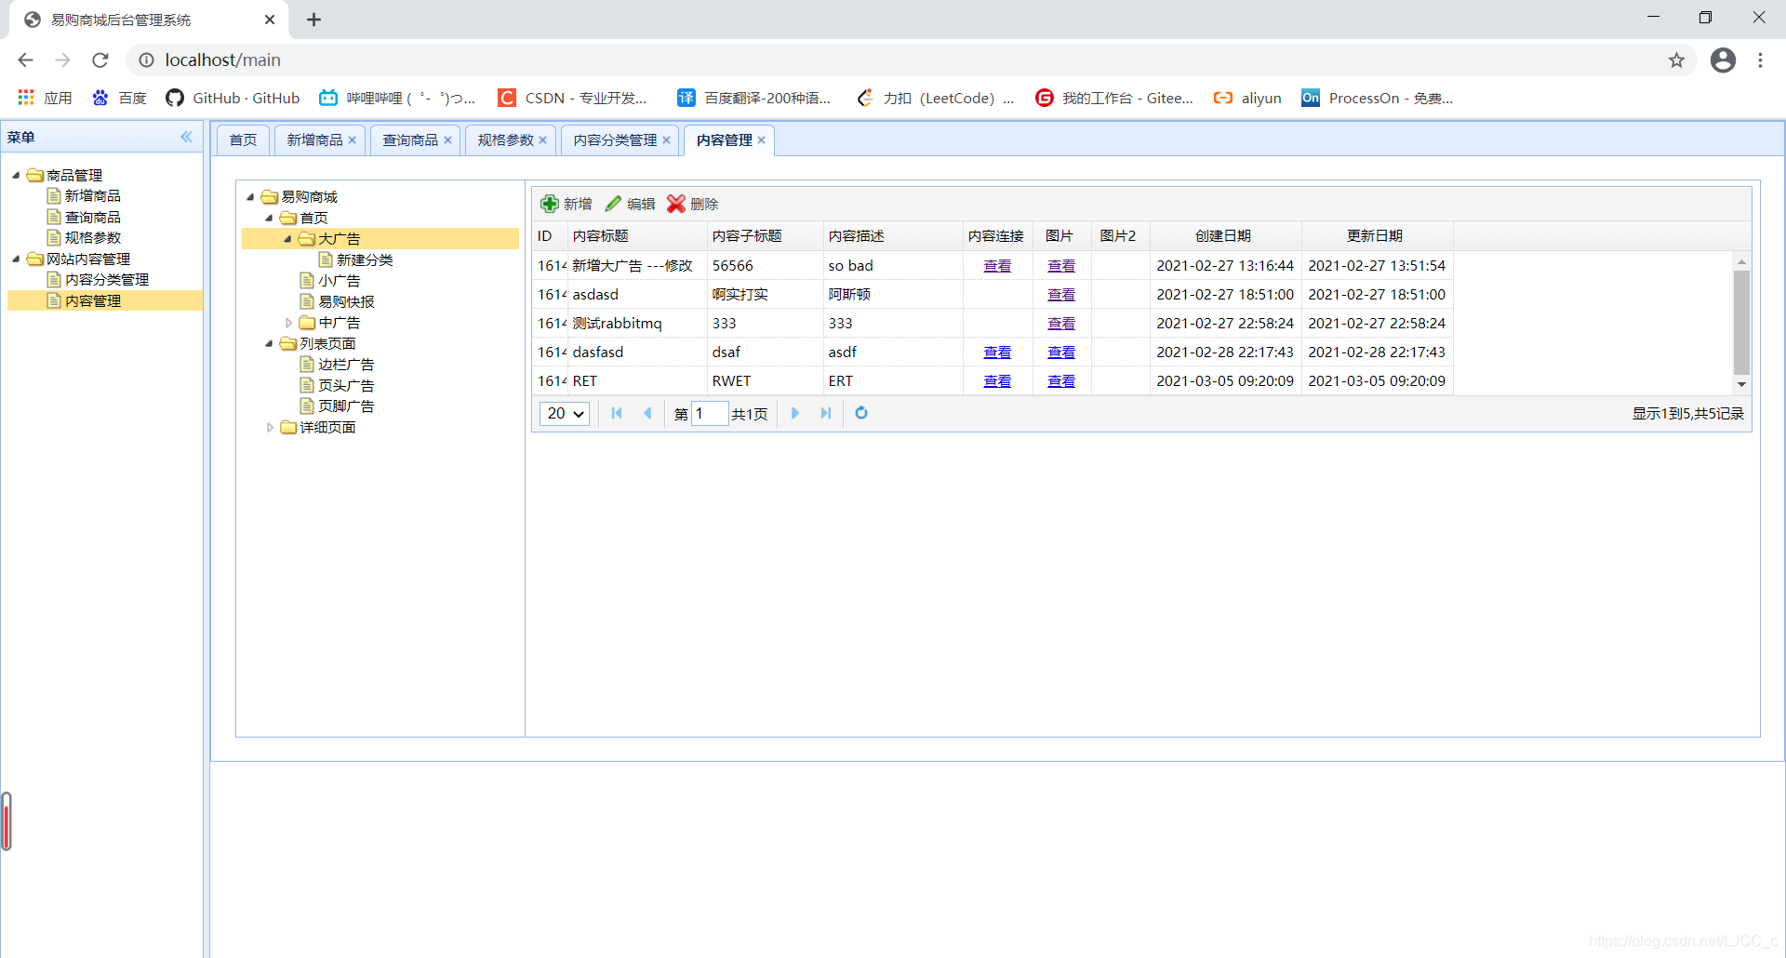1786x958 pixels.
Task: Collapse the 易购商城 tree root
Action: coord(250,196)
